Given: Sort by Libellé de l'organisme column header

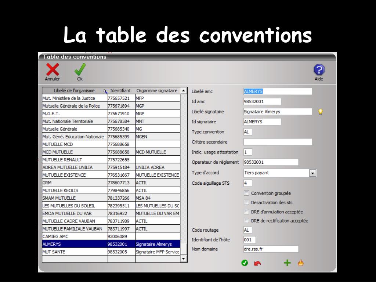Looking at the screenshot, I should 74,91.
